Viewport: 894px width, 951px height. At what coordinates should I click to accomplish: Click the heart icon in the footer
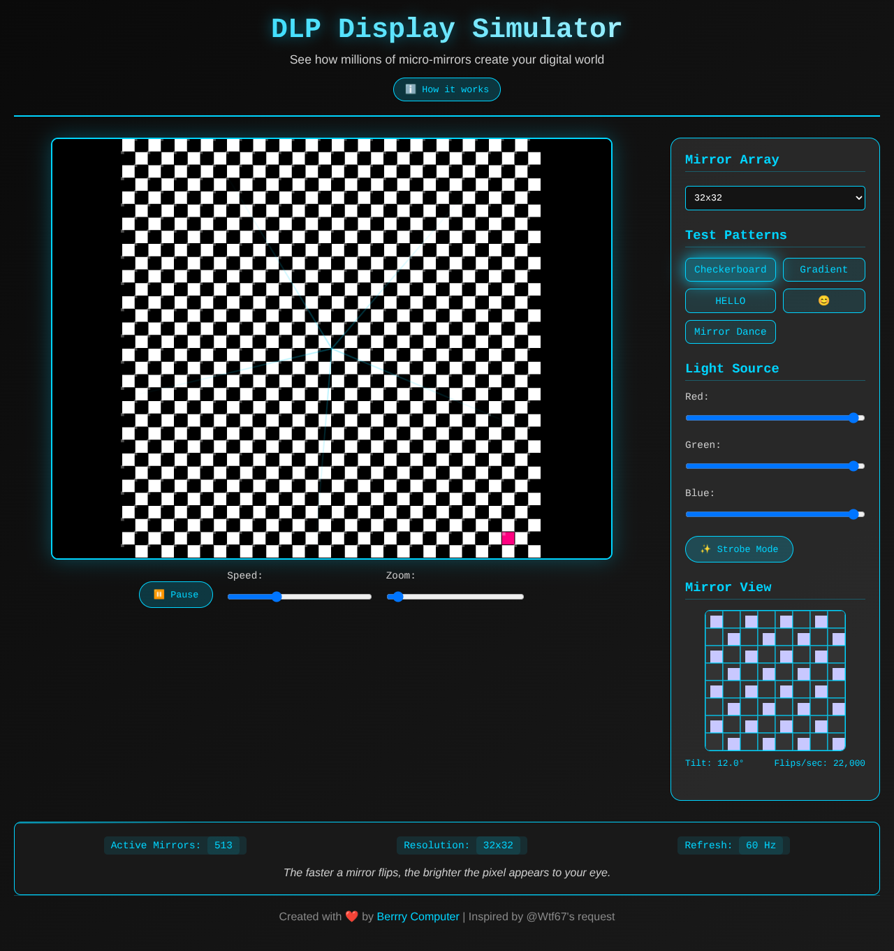tap(352, 916)
